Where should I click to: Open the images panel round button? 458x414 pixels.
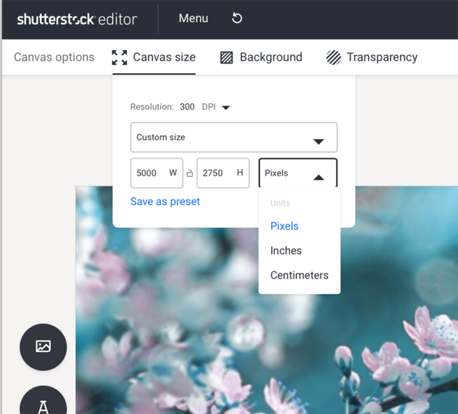pyautogui.click(x=43, y=347)
